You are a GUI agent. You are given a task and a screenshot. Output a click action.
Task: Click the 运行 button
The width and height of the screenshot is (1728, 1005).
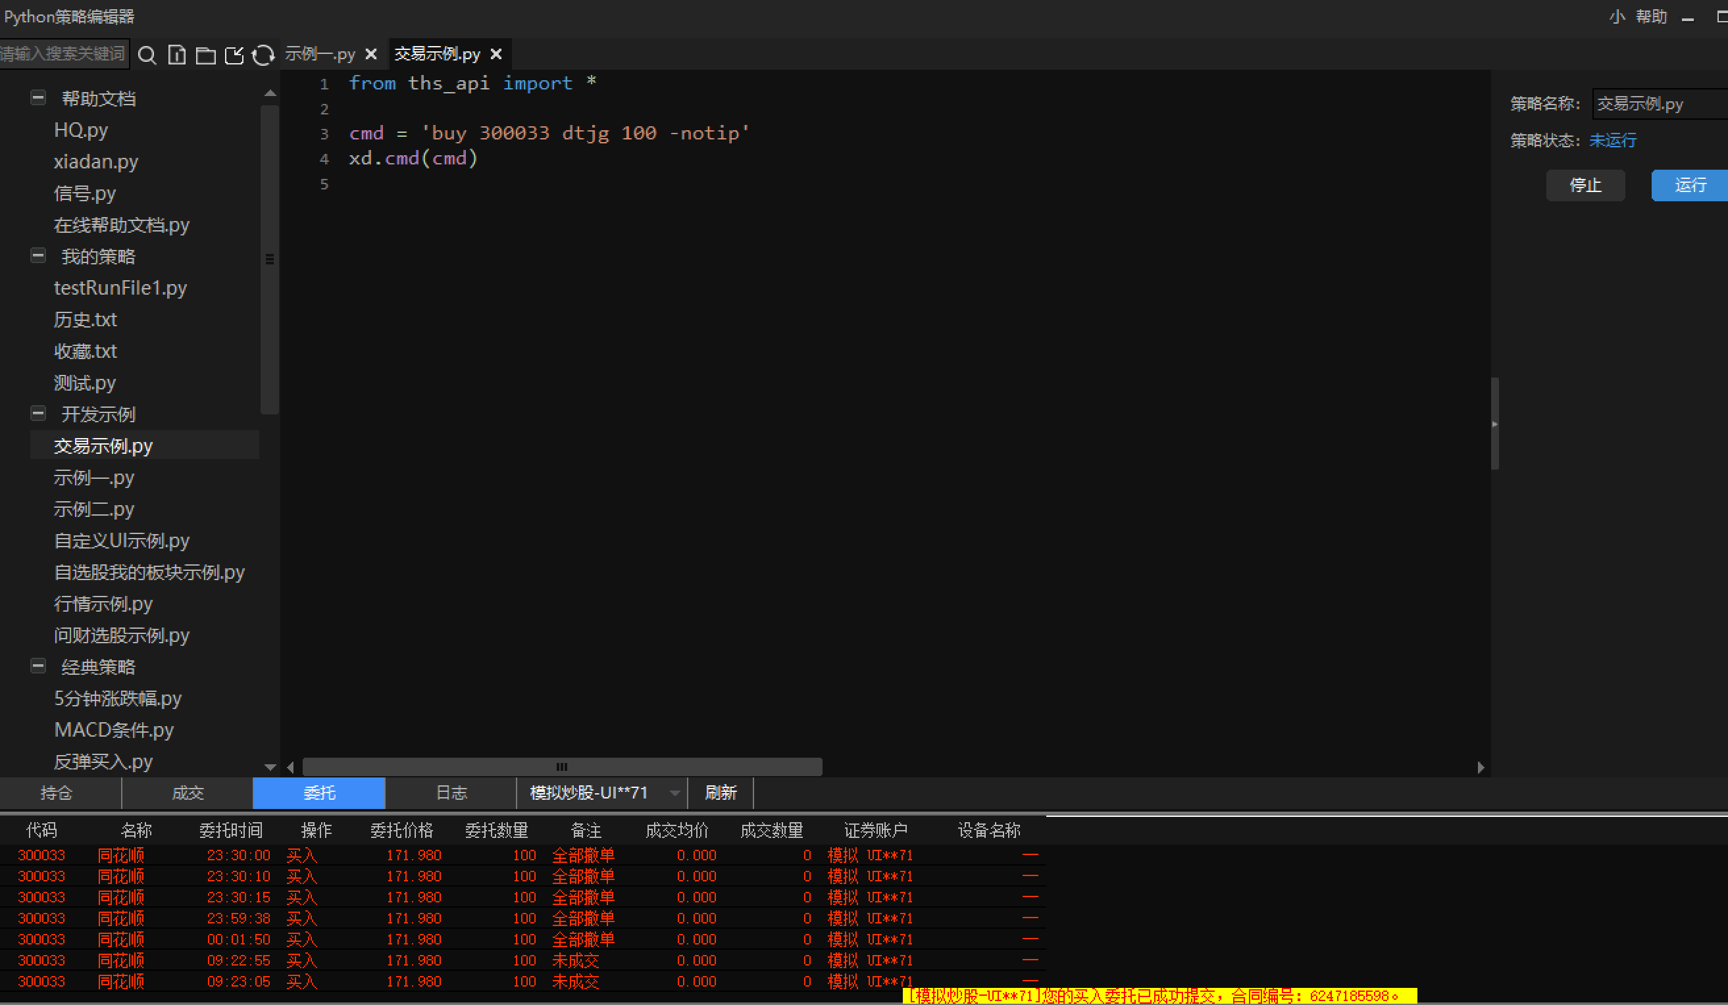tap(1690, 185)
